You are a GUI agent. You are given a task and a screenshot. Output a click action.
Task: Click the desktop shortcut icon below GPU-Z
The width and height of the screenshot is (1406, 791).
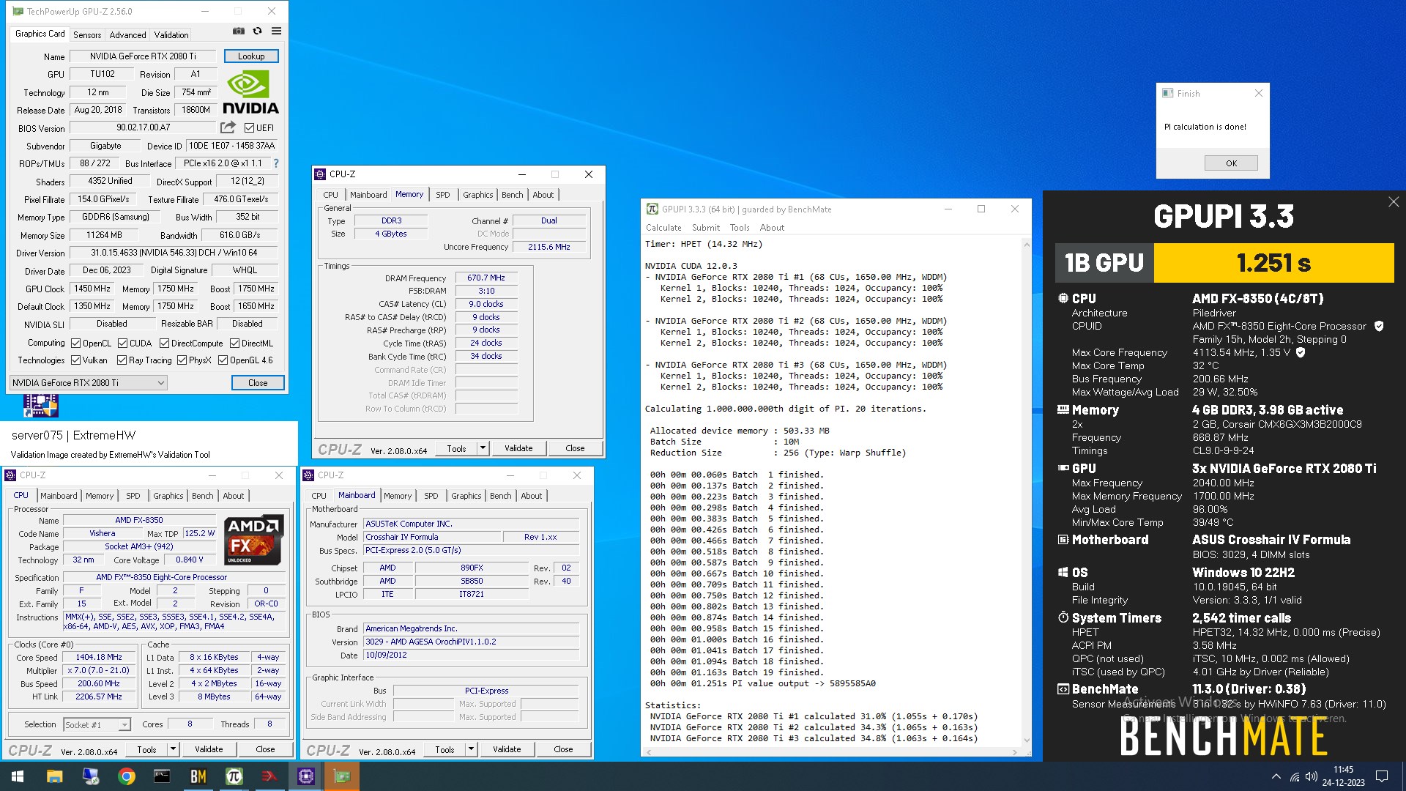40,406
